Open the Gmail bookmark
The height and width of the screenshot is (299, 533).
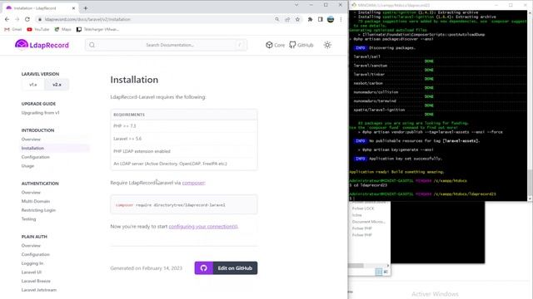coord(13,30)
